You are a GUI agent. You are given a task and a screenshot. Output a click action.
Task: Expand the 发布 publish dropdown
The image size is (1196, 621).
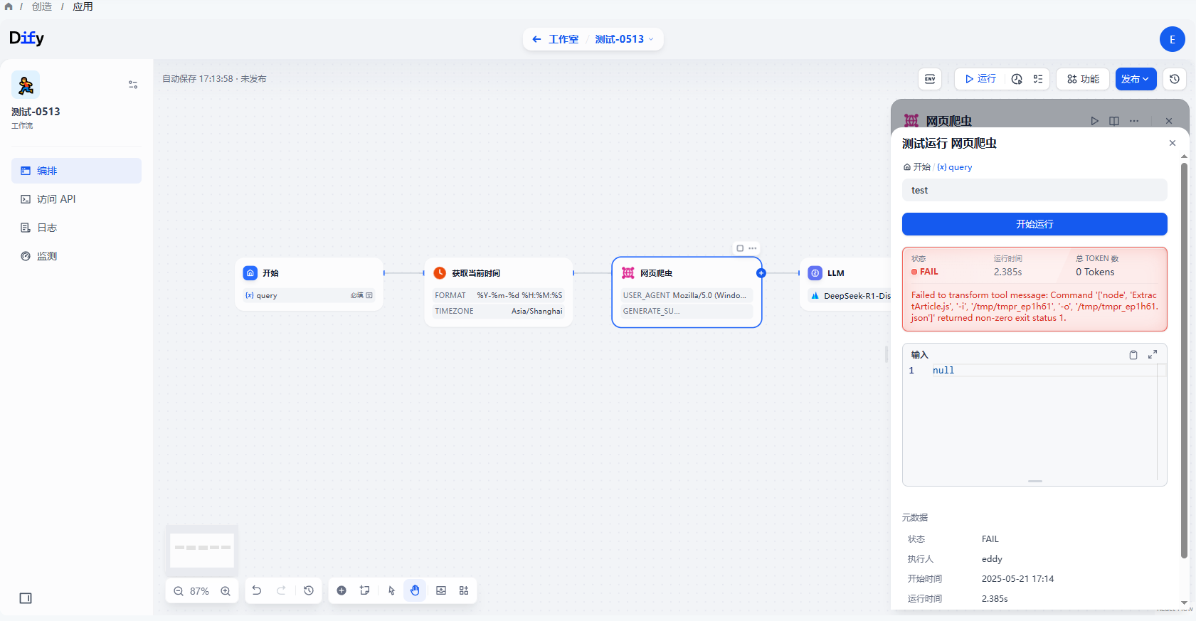tap(1136, 79)
